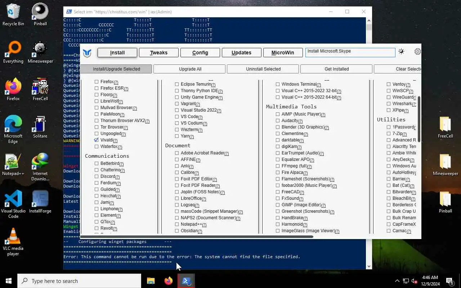Select the Firefox desktop icon

[13, 90]
